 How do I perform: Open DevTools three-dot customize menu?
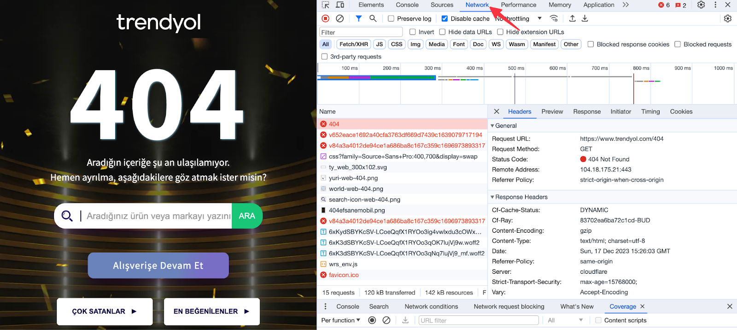pyautogui.click(x=715, y=5)
